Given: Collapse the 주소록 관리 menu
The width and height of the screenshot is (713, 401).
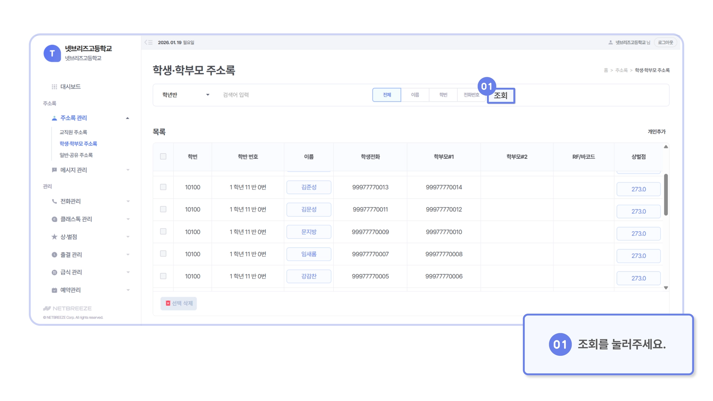Looking at the screenshot, I should 127,118.
